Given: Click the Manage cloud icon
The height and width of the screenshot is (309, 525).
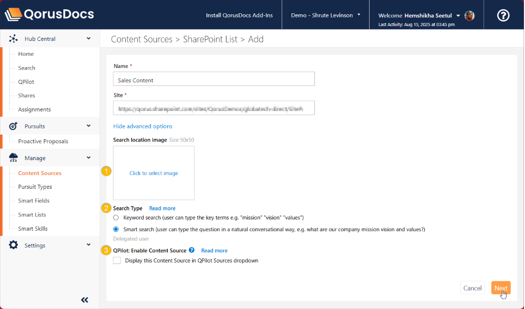Looking at the screenshot, I should click(14, 158).
